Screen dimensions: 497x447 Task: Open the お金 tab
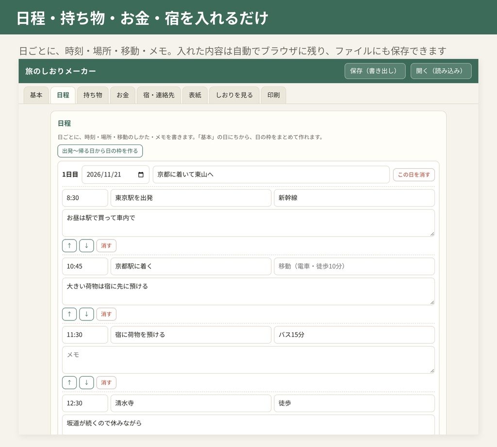[123, 95]
